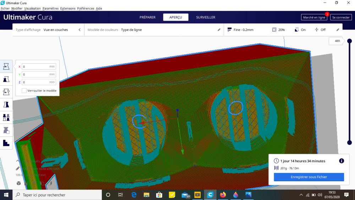The height and width of the screenshot is (200, 355).
Task: Switch camera to the left view cube
Action: tap(42, 183)
